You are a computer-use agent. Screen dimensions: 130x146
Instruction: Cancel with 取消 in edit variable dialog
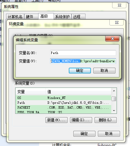[104, 70]
